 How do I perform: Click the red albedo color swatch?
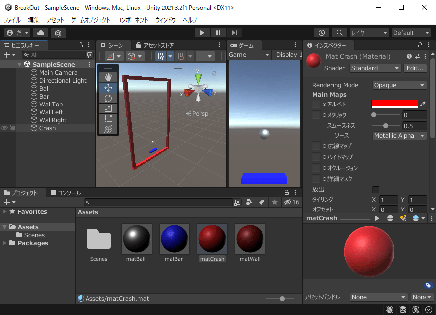395,104
